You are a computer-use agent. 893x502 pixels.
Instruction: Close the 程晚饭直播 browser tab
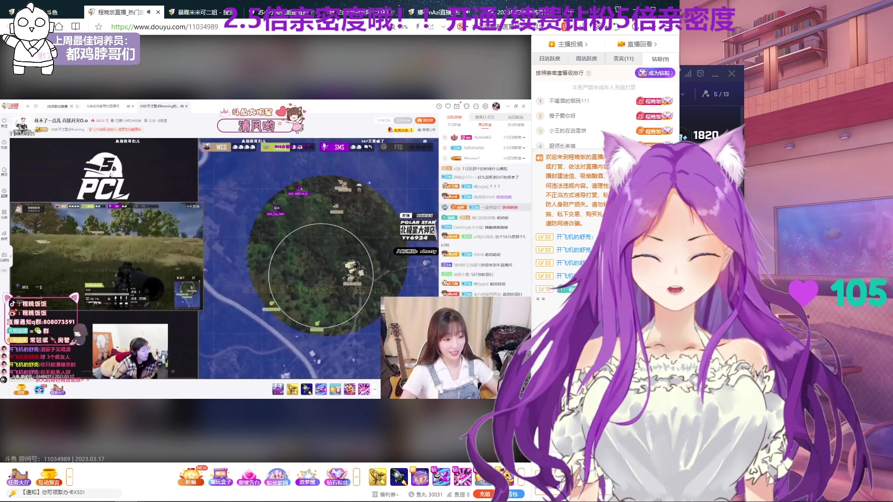pyautogui.click(x=158, y=12)
